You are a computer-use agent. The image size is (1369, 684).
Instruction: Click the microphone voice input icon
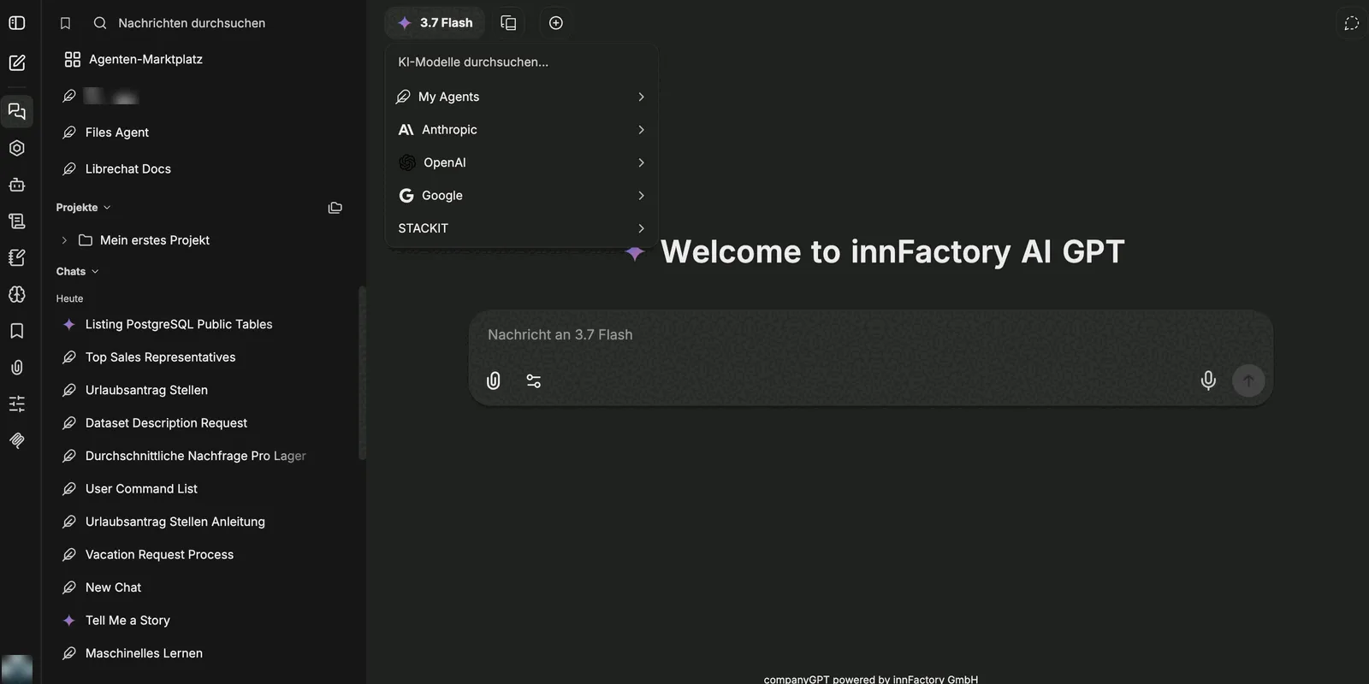tap(1207, 380)
